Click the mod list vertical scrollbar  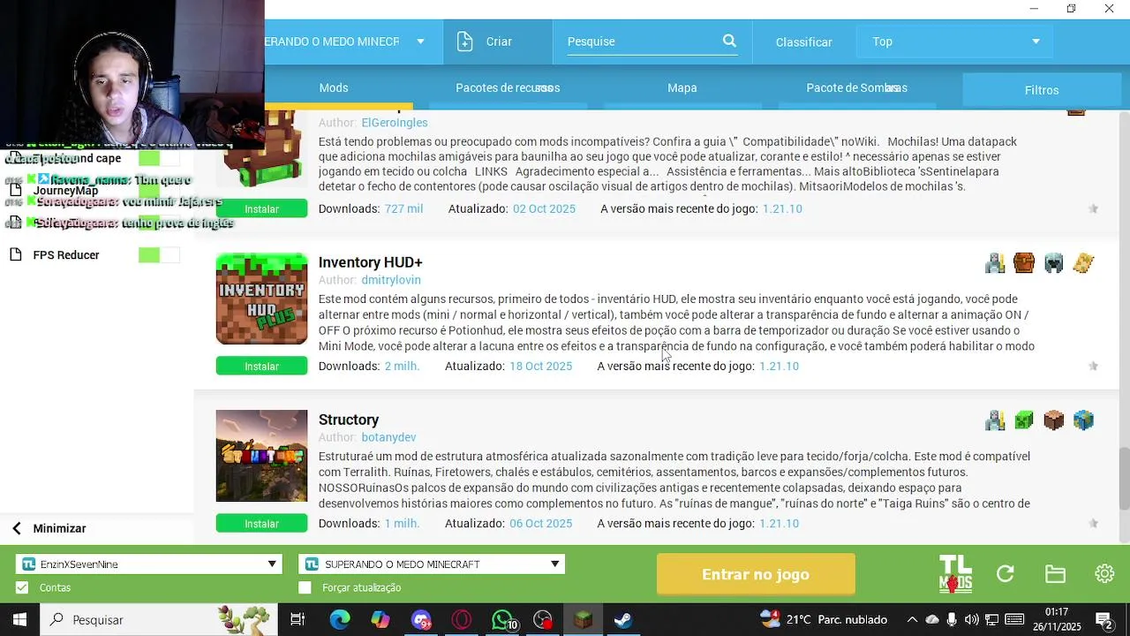pyautogui.click(x=1124, y=477)
